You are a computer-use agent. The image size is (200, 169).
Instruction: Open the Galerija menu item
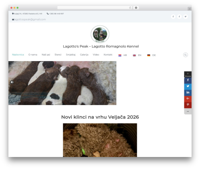tap(84, 55)
